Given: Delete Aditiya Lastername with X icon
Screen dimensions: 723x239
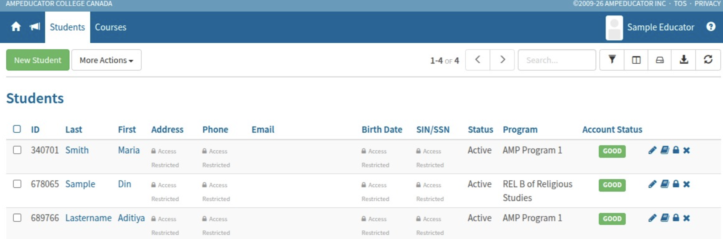Looking at the screenshot, I should point(686,218).
